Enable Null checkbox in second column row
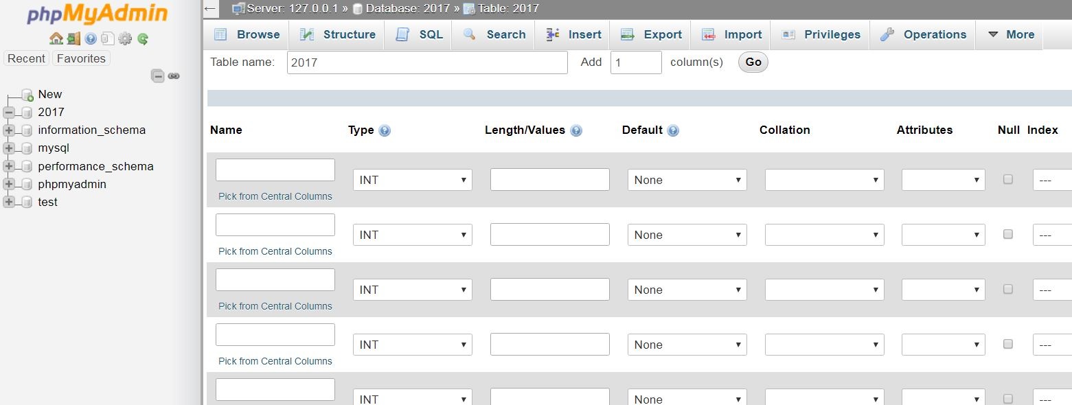 1008,234
